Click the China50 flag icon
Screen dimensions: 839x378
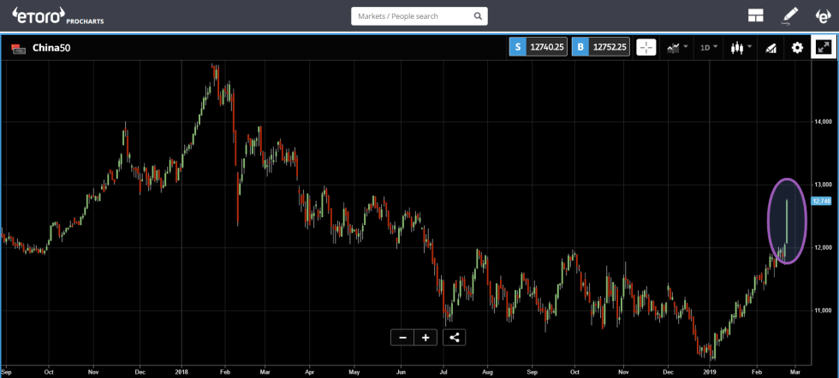point(17,49)
